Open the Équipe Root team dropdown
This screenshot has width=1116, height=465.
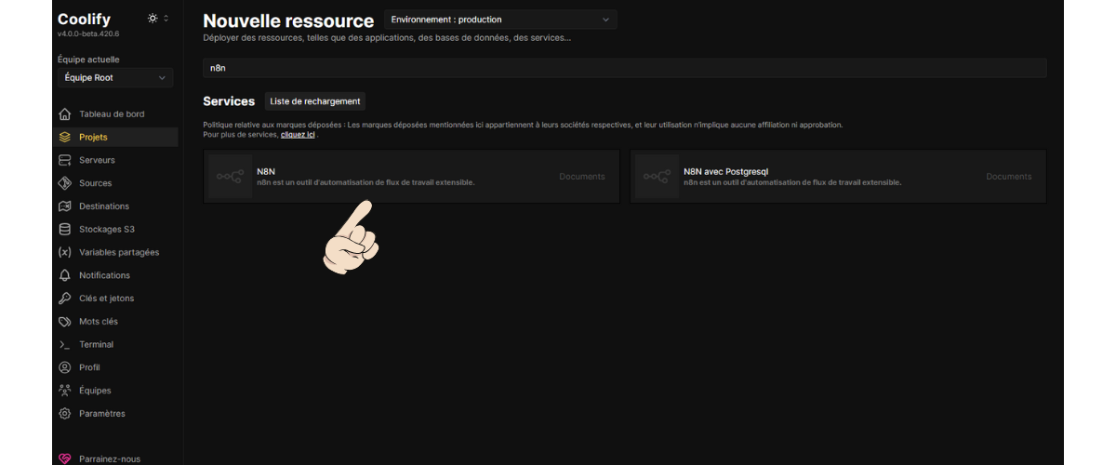coord(115,78)
